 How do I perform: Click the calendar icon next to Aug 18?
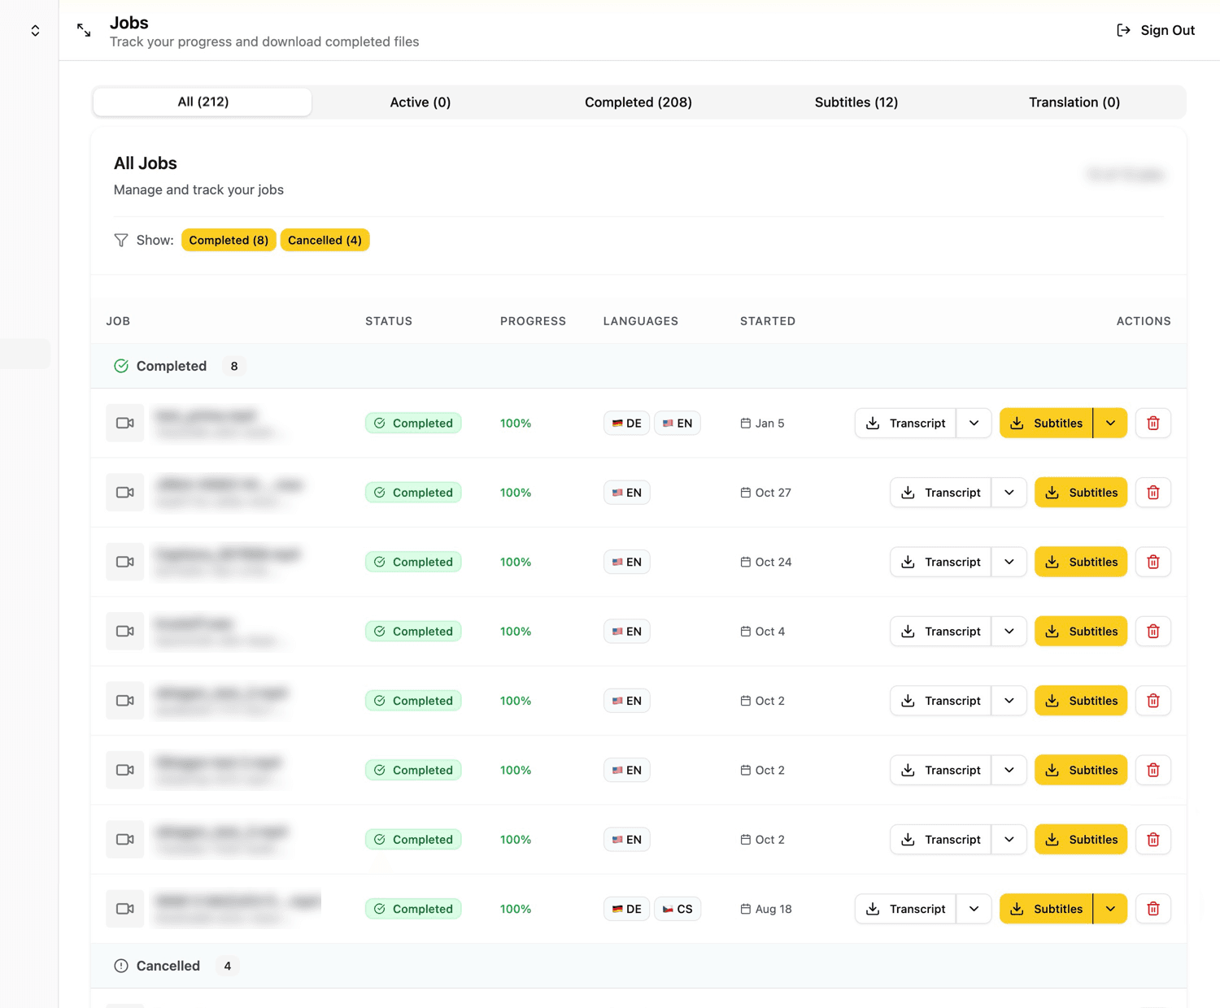[744, 909]
